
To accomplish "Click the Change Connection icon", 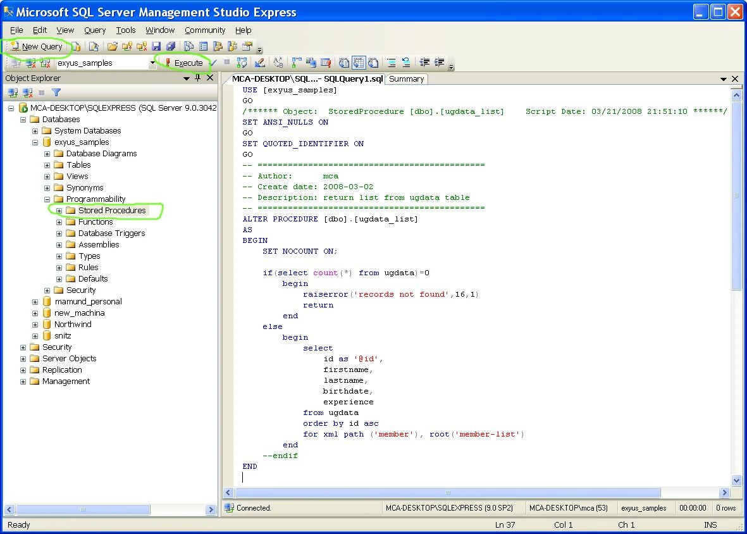I will [46, 63].
